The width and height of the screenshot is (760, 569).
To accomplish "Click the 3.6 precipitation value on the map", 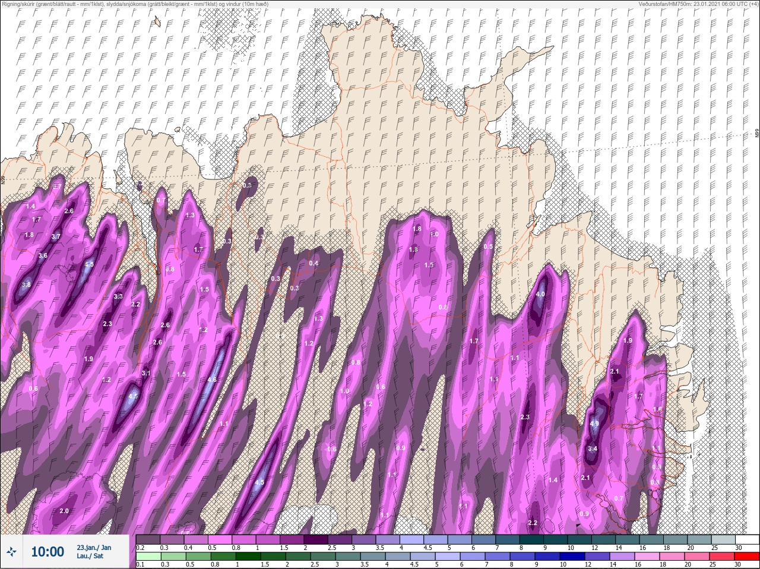I will pyautogui.click(x=43, y=256).
